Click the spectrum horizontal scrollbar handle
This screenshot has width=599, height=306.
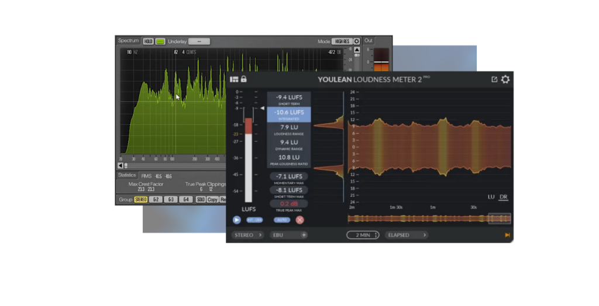click(x=126, y=166)
